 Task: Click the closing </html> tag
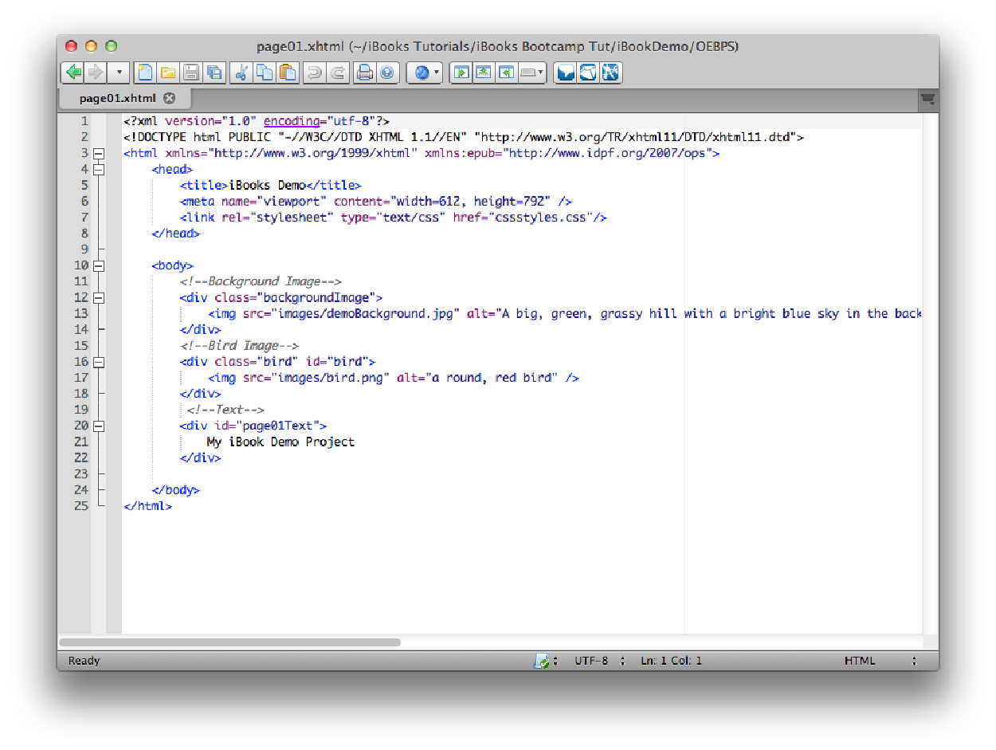pyautogui.click(x=147, y=505)
